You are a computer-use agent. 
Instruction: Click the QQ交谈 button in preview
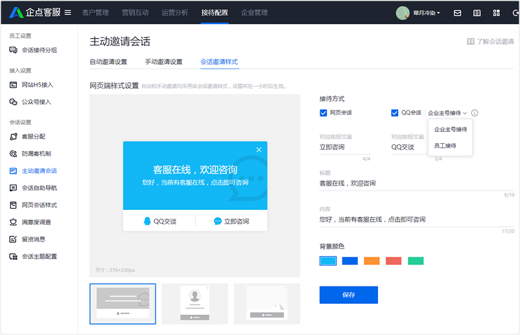160,221
